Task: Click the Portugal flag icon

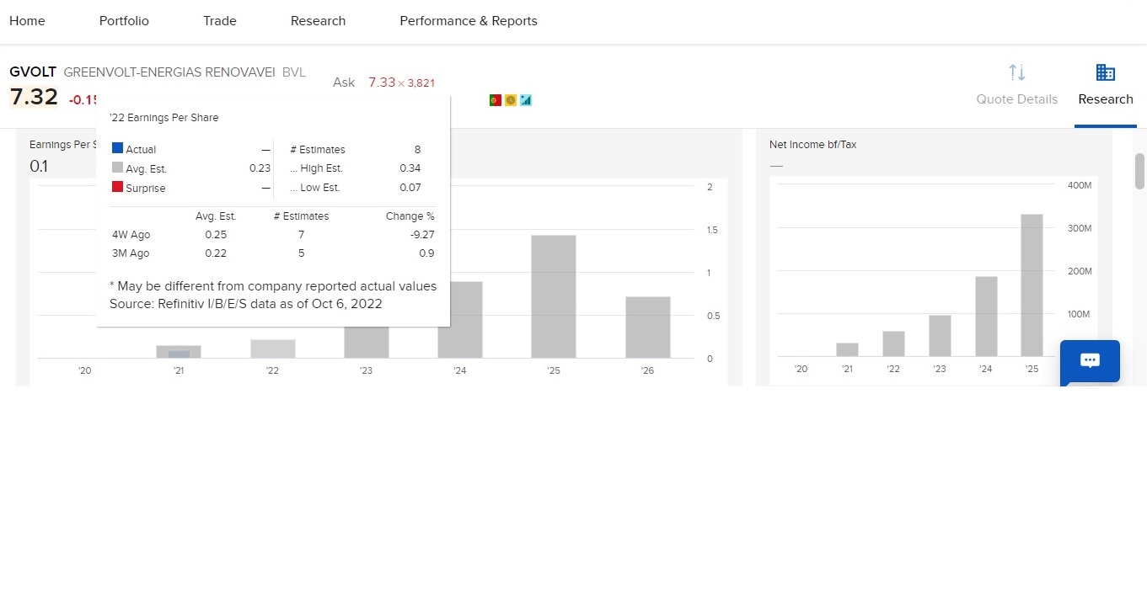Action: (496, 100)
